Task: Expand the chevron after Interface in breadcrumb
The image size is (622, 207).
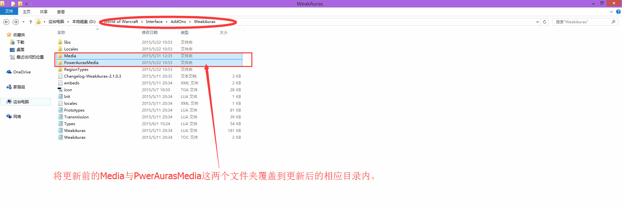Action: pos(167,22)
